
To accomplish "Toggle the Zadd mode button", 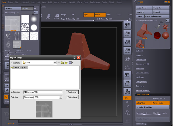I will [x=99, y=15].
